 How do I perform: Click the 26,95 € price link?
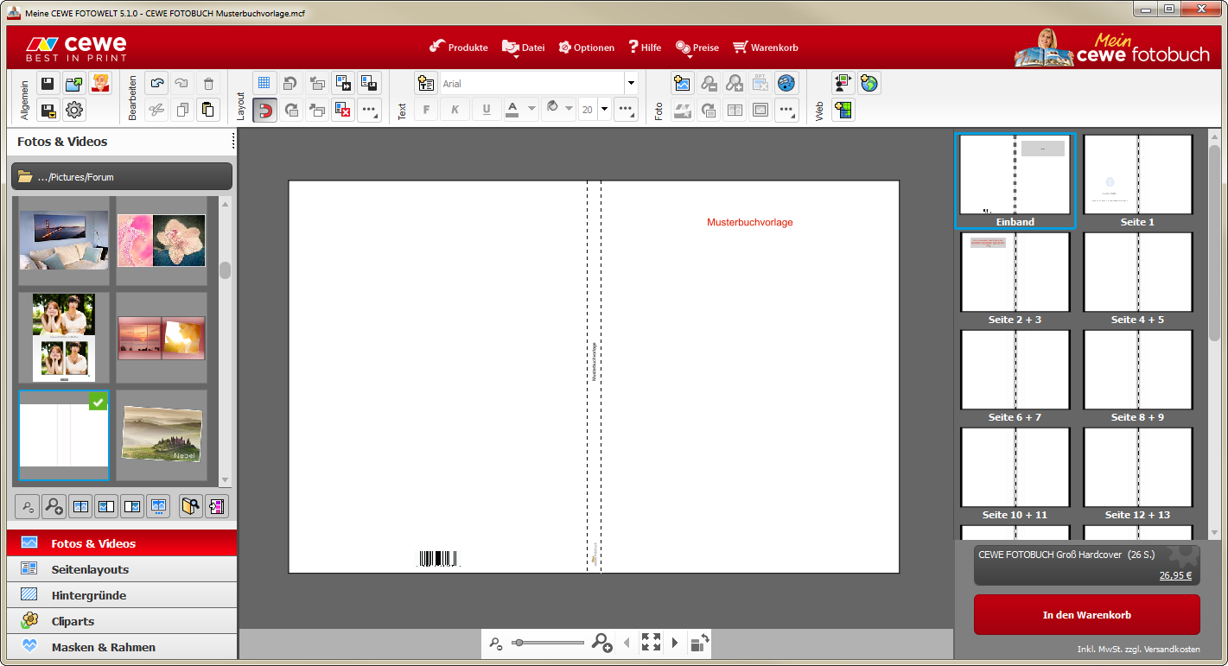[x=1175, y=575]
